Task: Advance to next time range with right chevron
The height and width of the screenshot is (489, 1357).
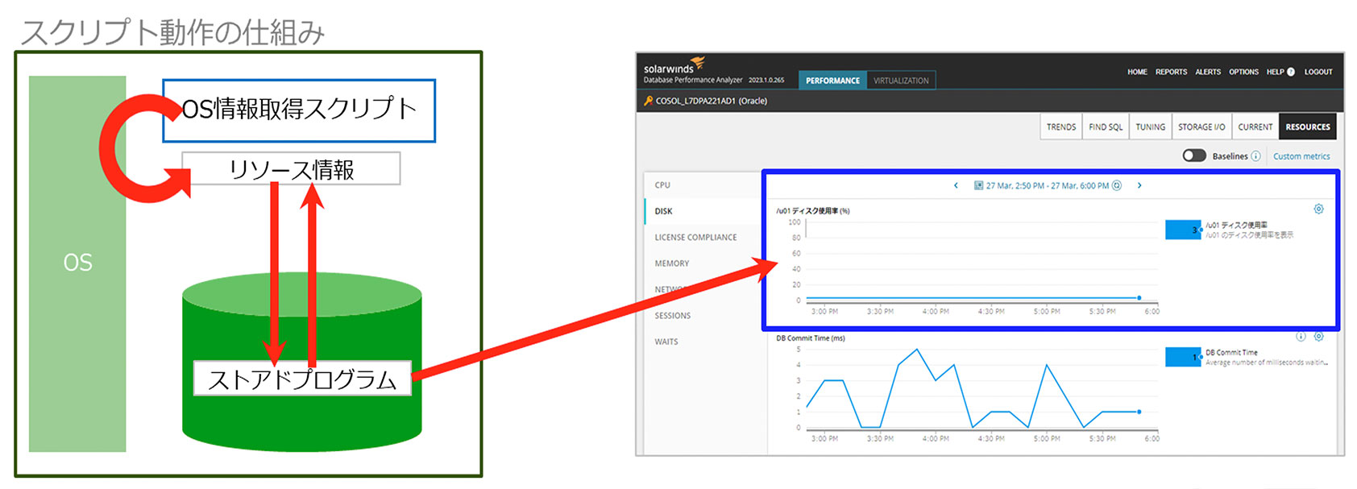Action: coord(1139,185)
